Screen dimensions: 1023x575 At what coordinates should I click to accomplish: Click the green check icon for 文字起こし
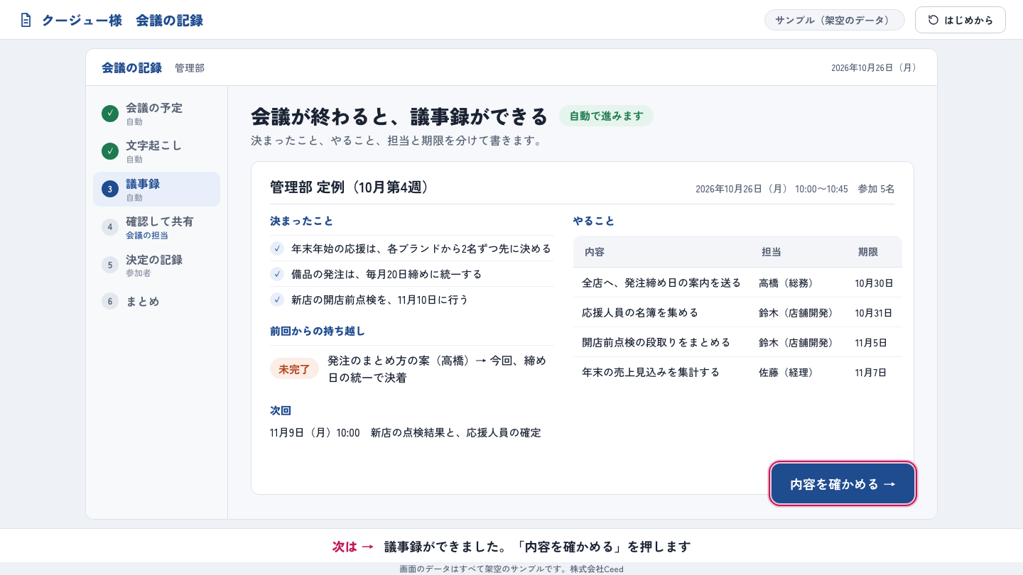[x=110, y=150]
